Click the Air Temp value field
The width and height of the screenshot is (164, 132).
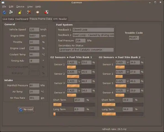tap(34, 92)
